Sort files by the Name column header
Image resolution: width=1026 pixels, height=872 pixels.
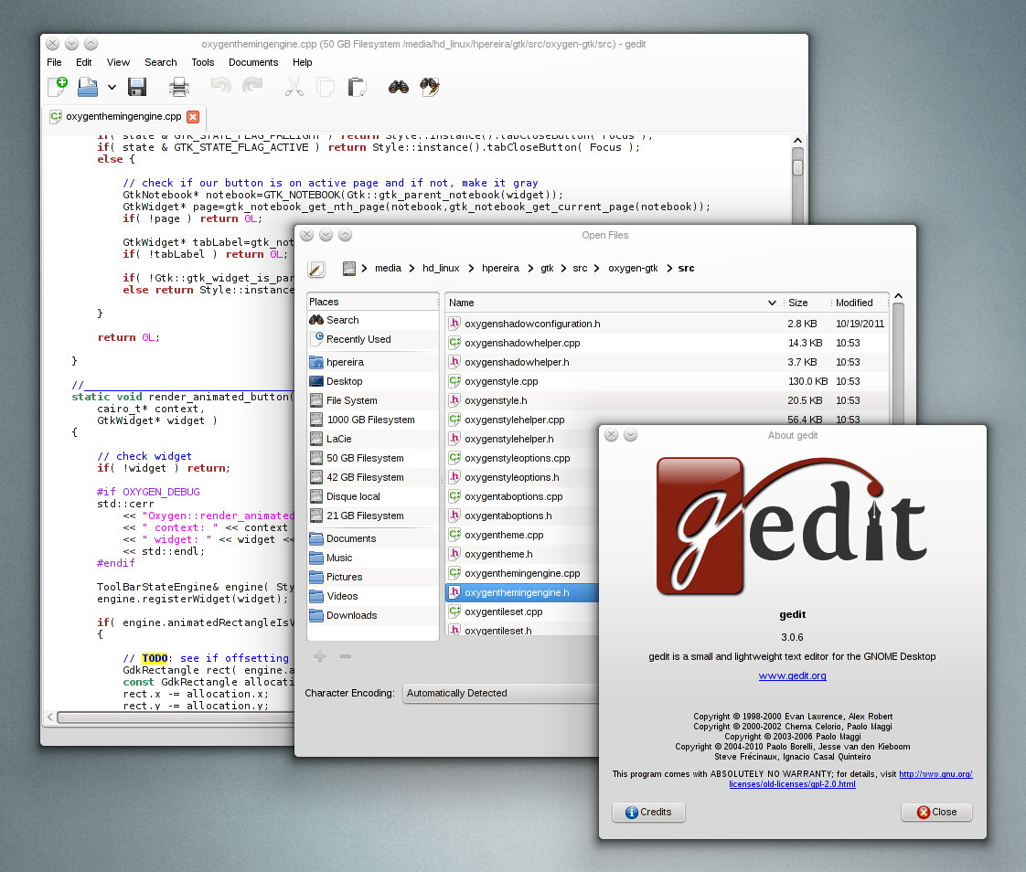(613, 303)
